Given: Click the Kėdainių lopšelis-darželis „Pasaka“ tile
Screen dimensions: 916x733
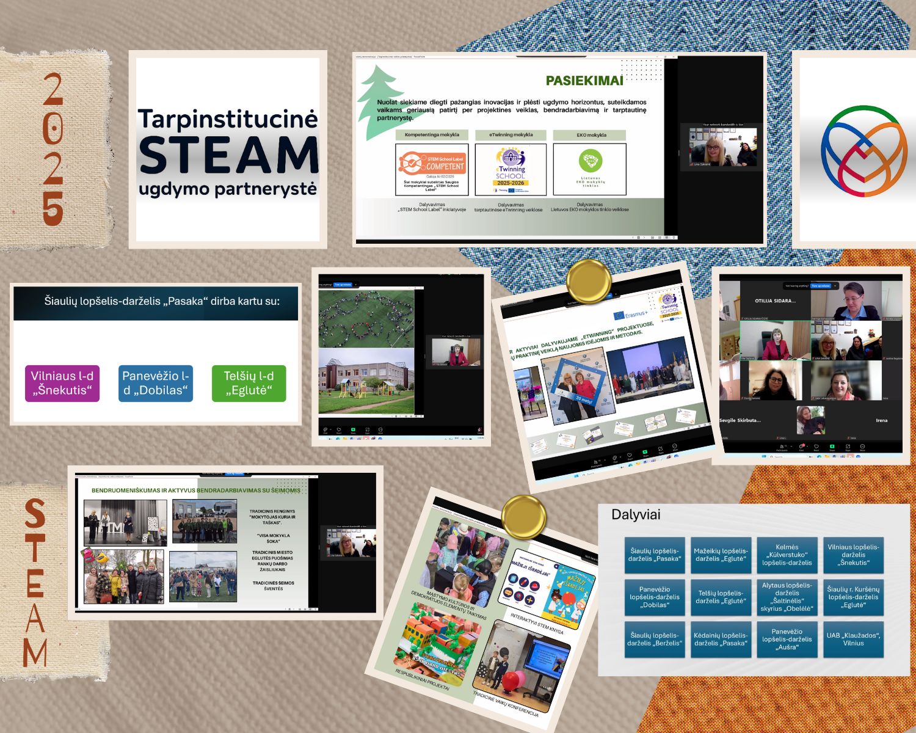Looking at the screenshot, I should click(x=721, y=639).
